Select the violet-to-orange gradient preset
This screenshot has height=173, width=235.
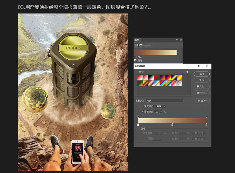click(162, 78)
